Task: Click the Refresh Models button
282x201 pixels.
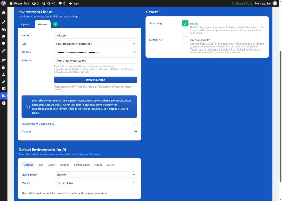Action: tap(96, 80)
